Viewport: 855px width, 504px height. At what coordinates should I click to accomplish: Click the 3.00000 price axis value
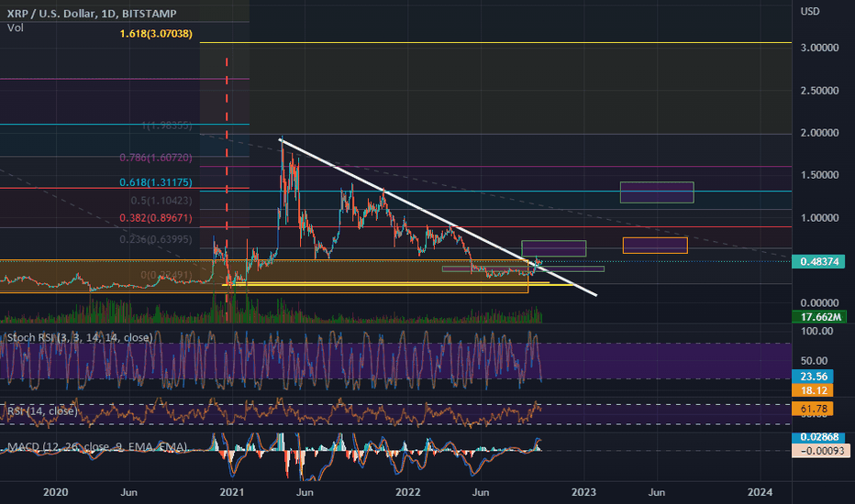pos(819,48)
